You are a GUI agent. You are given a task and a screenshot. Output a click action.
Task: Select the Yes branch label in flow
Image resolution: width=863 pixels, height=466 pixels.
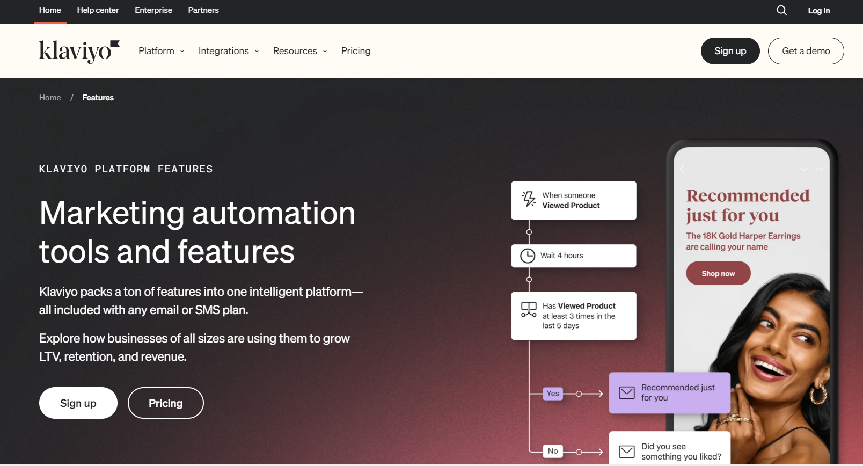[553, 394]
